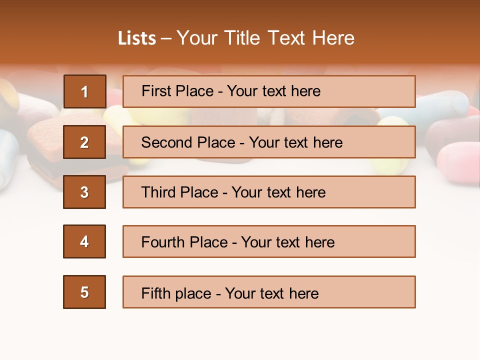Select "Your text here" in Third Place row
The height and width of the screenshot is (360, 480).
[278, 192]
